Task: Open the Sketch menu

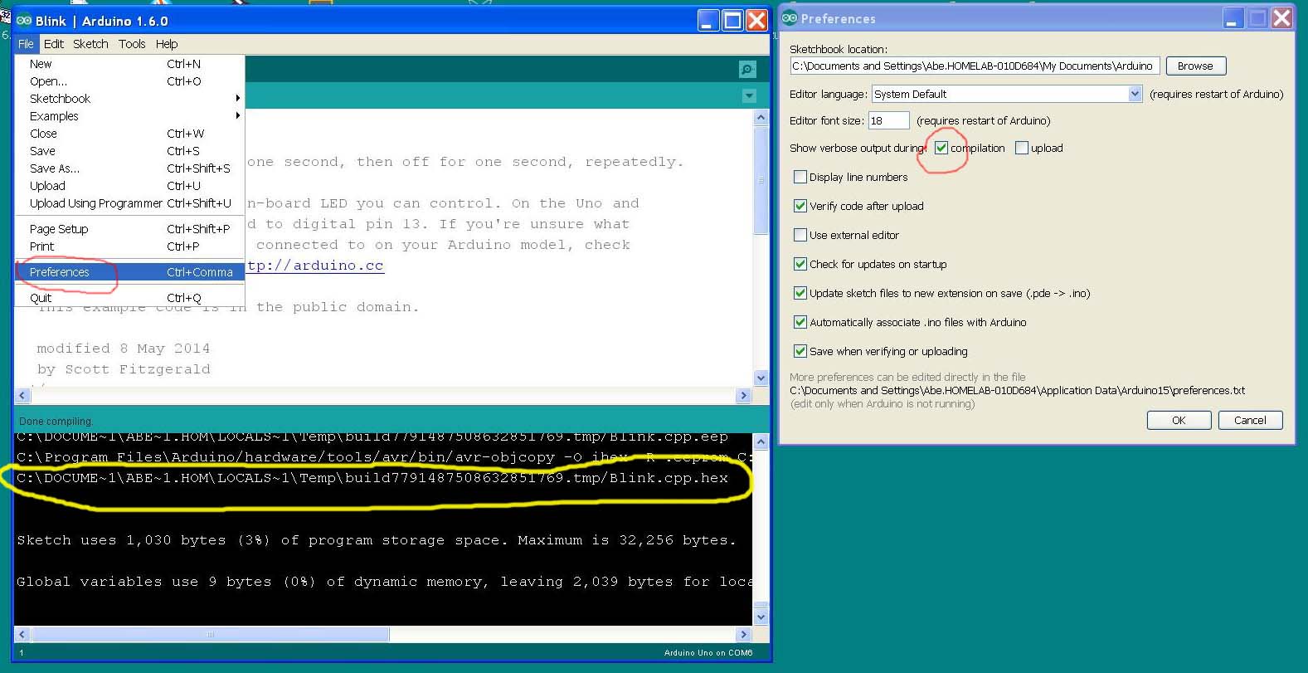Action: [90, 44]
